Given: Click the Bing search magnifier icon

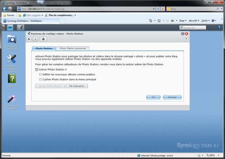Looking at the screenshot, I should click(x=218, y=9).
